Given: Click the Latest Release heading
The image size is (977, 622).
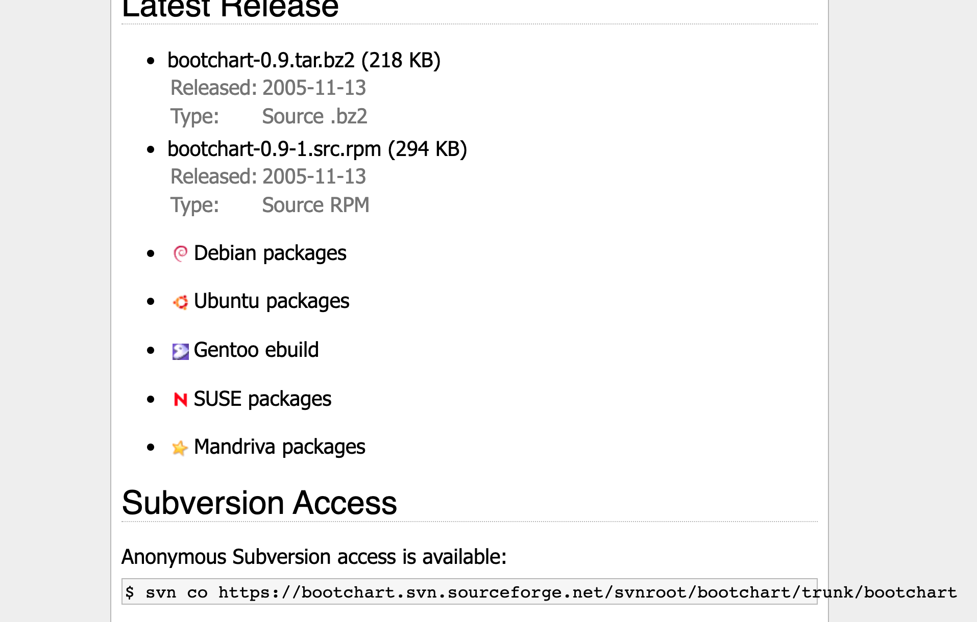Looking at the screenshot, I should pyautogui.click(x=230, y=9).
